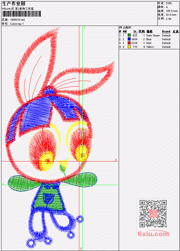This screenshot has height=251, width=180.
Task: Select the 'Red' description cell
Action: tap(149, 43)
